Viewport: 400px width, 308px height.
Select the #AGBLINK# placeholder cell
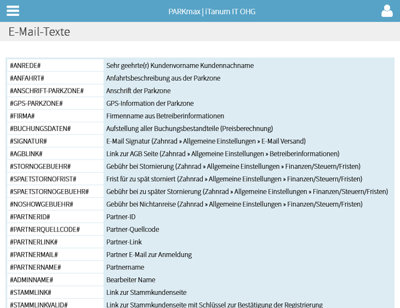click(55, 154)
